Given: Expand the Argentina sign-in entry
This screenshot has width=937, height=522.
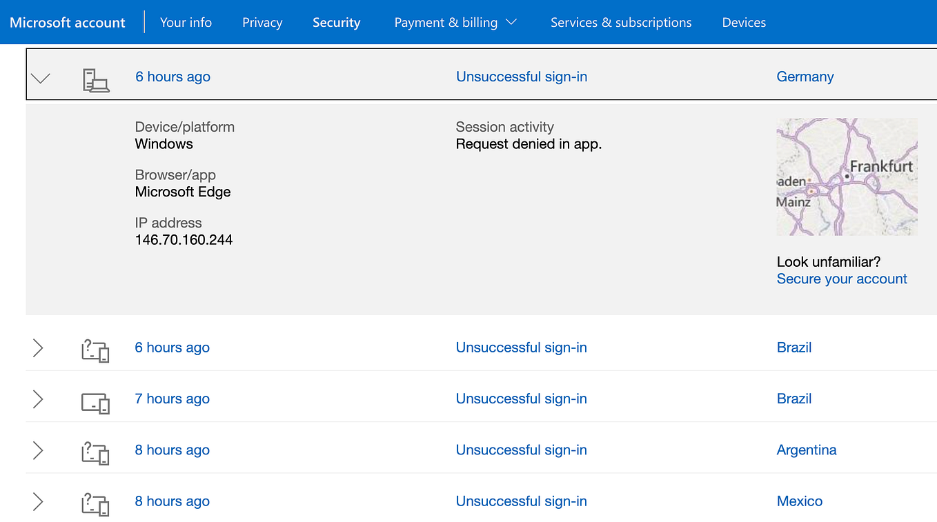Looking at the screenshot, I should tap(38, 450).
